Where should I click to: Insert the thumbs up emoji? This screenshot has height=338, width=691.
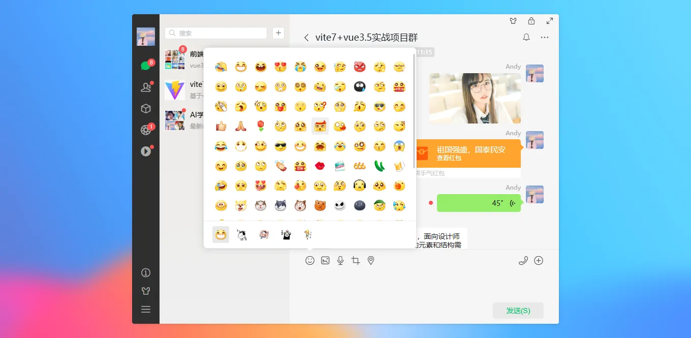[221, 126]
